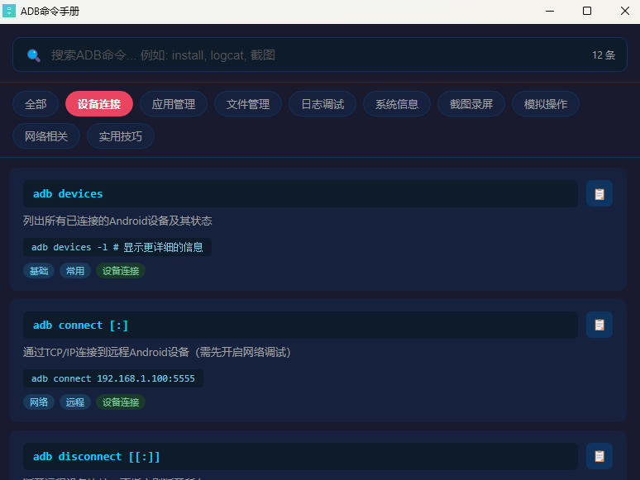640x480 pixels.
Task: Switch to the 应用管理 category
Action: (174, 104)
